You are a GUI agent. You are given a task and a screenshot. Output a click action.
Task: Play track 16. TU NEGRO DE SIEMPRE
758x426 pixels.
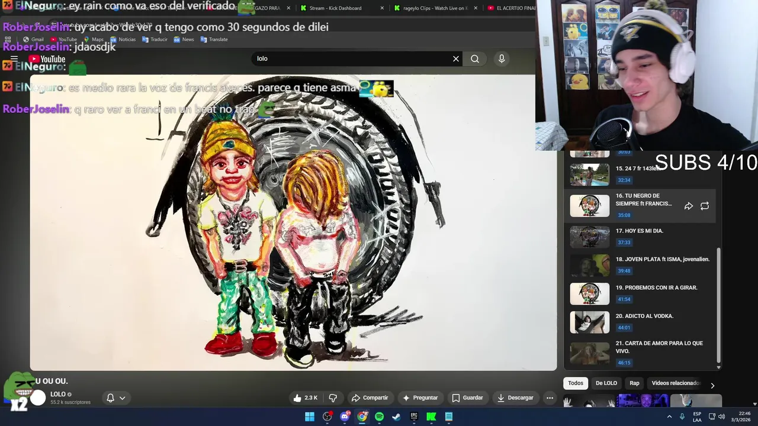(640, 205)
